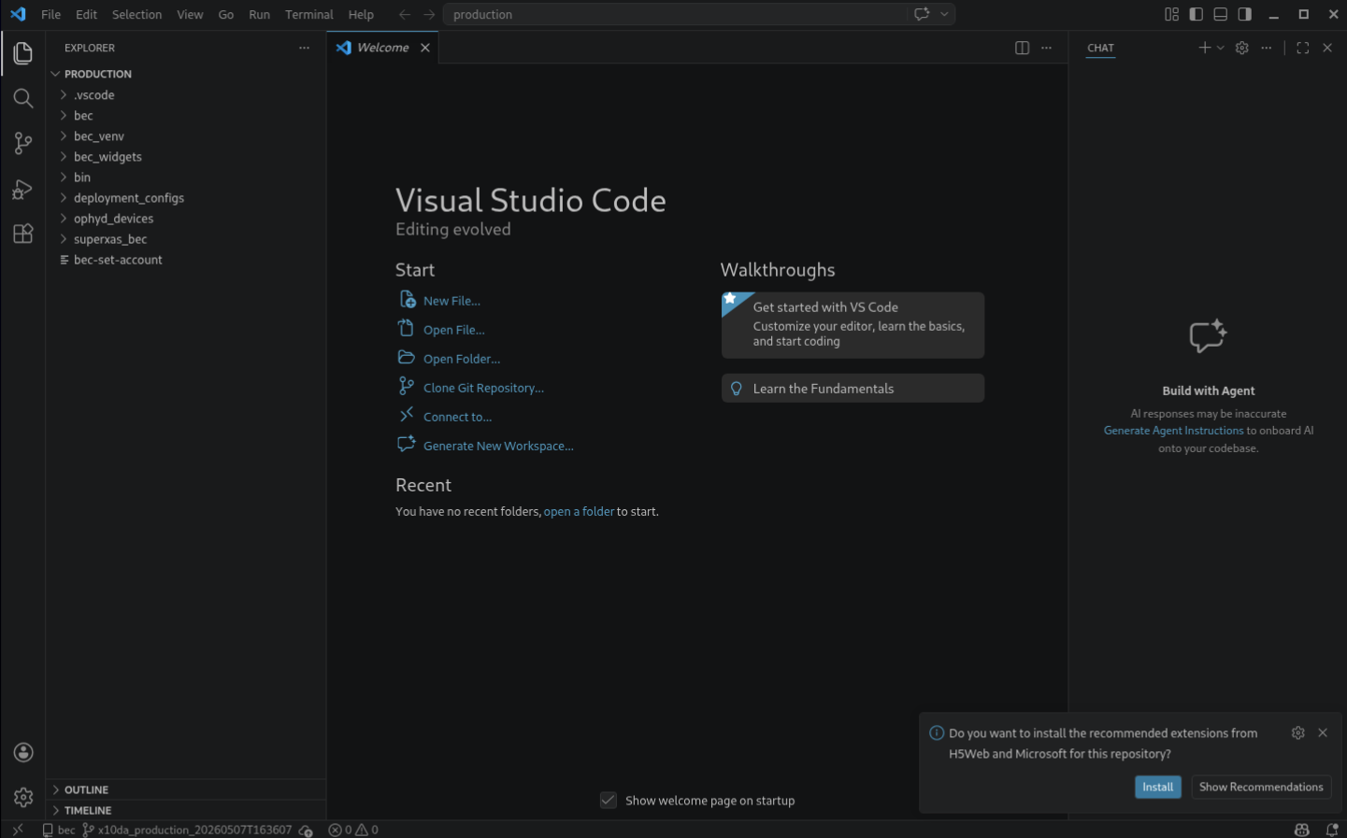Open notifications bell in status bar

[1332, 830]
